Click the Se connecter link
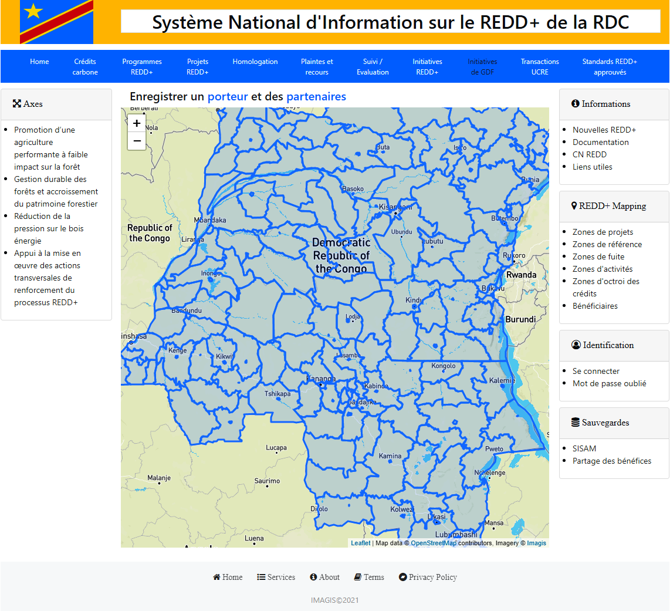670x611 pixels. click(x=596, y=371)
